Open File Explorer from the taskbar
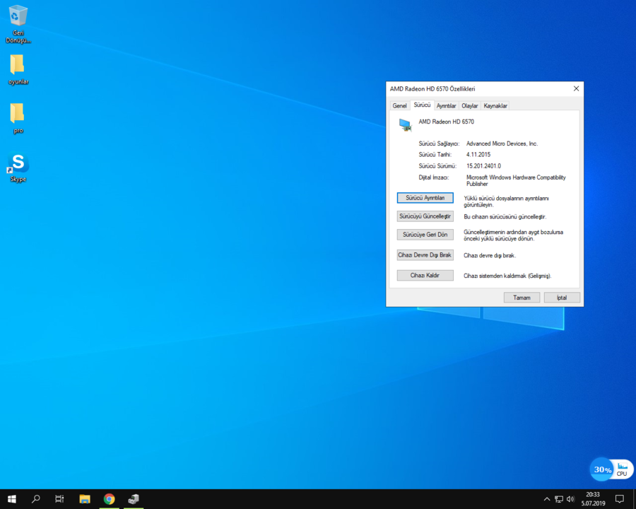 (x=85, y=499)
